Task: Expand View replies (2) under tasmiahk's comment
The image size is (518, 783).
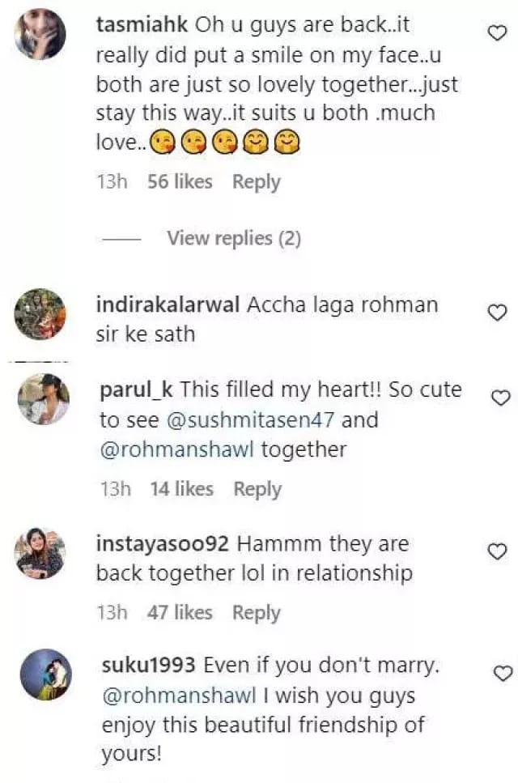Action: (233, 238)
